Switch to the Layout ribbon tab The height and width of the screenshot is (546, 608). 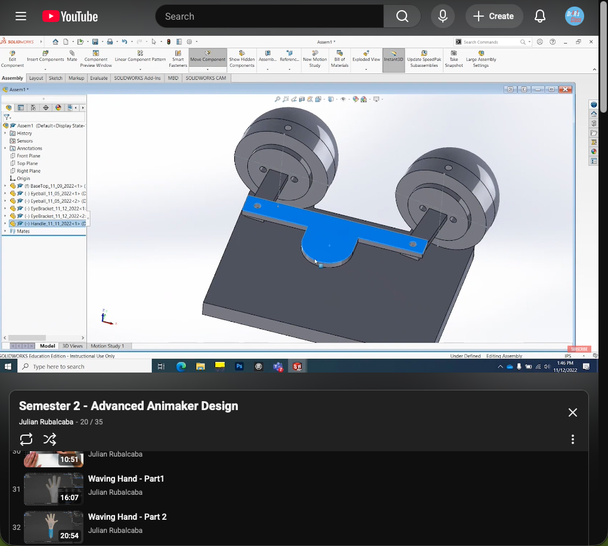click(36, 78)
